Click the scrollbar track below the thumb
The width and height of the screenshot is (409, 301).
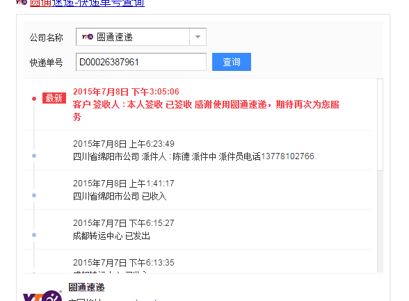pos(380,222)
